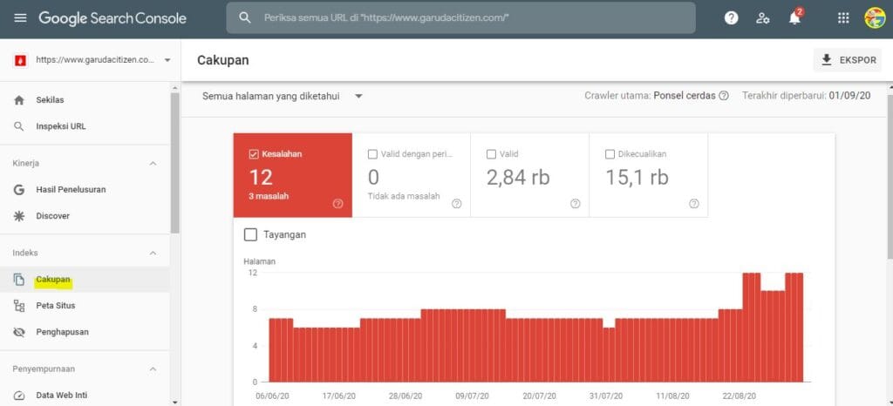Viewport: 893px width, 406px height.
Task: Click the URL inspection search field
Action: [460, 17]
